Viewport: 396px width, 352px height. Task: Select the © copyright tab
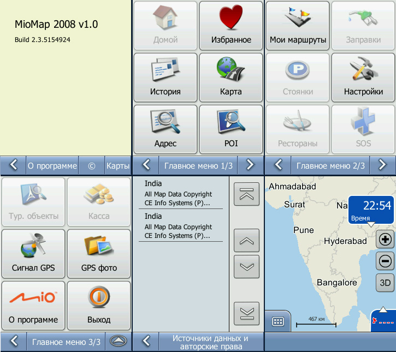[91, 165]
